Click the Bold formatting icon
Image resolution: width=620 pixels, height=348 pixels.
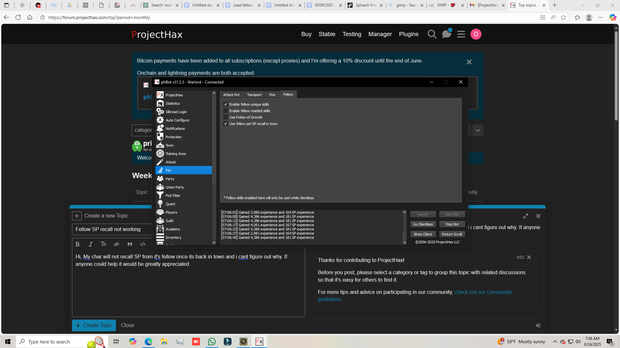click(77, 244)
